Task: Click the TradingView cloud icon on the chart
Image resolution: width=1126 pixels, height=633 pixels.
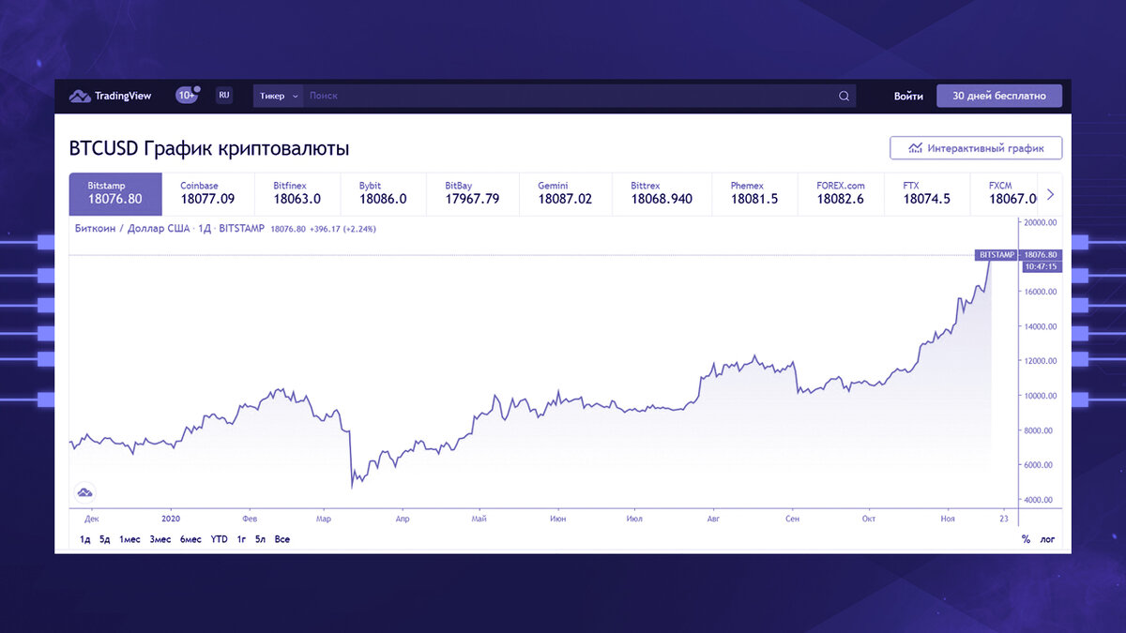Action: [x=84, y=491]
